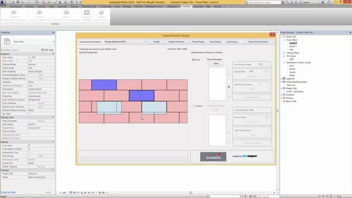The height and width of the screenshot is (198, 352).
Task: Click the Sheets (all) icon in Project Browser
Action: tap(284, 88)
